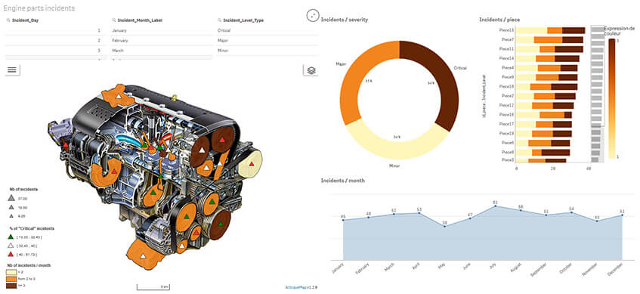
Task: Click the circular fullscreen expand icon
Action: (x=312, y=15)
